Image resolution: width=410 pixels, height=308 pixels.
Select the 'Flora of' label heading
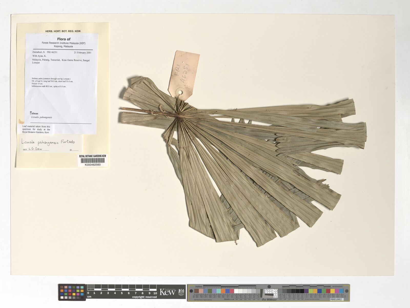tap(64, 39)
